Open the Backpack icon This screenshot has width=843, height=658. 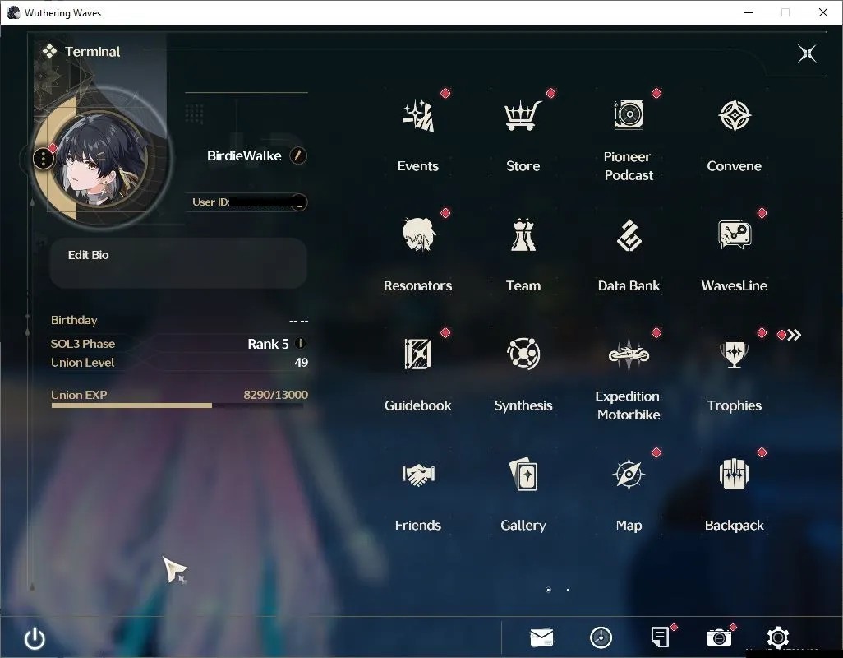point(734,474)
